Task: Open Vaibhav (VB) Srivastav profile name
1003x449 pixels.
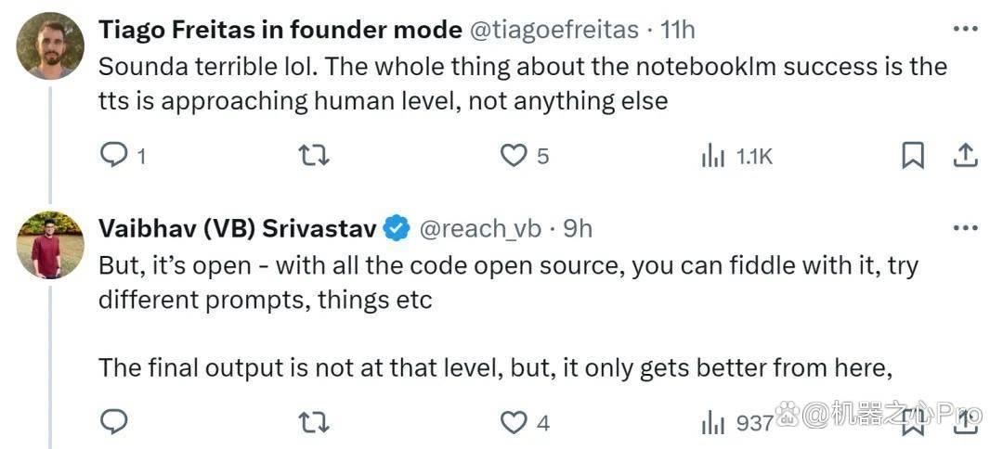Action: click(238, 228)
